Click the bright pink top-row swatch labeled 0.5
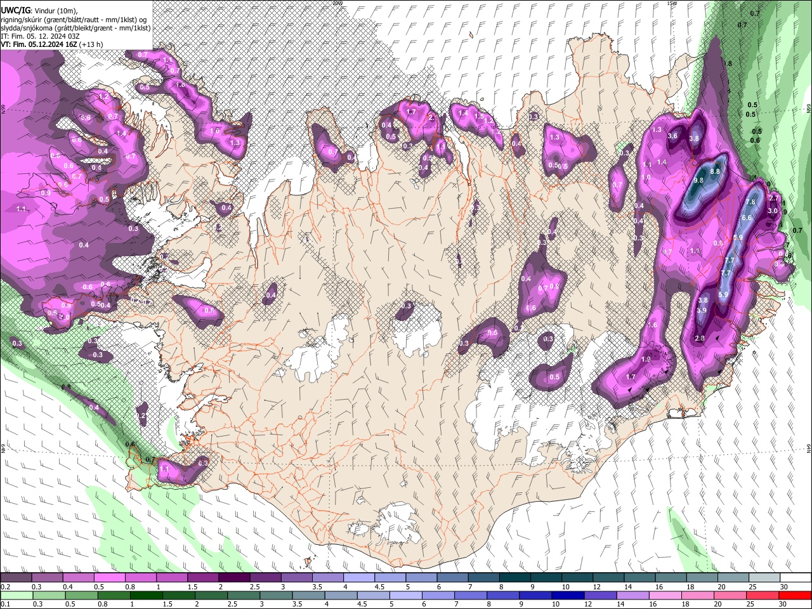The width and height of the screenshot is (812, 609). pos(109,578)
